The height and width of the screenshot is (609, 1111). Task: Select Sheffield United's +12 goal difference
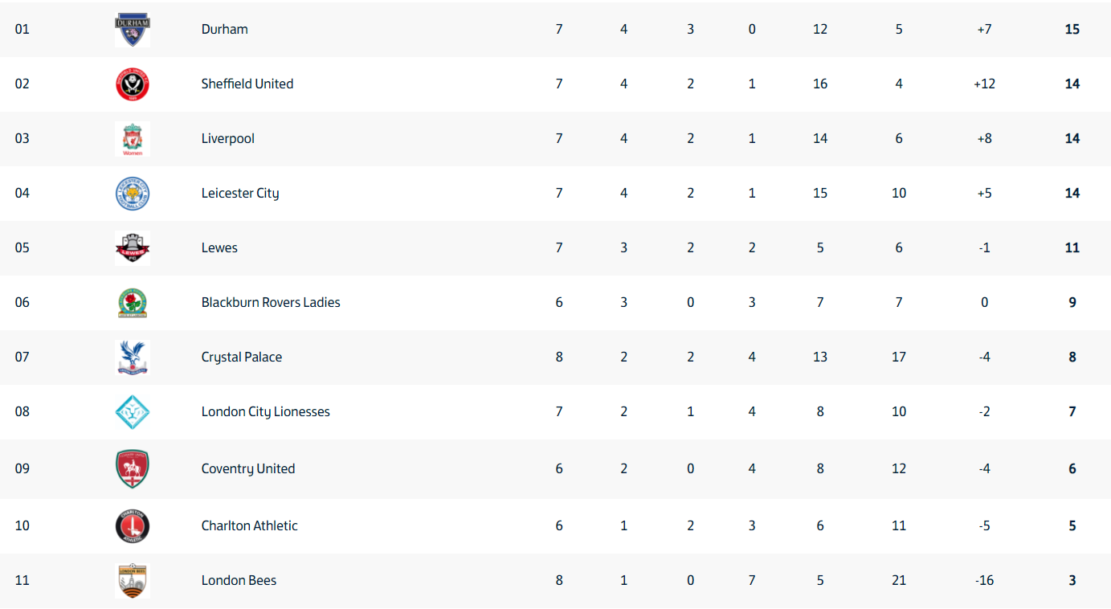[985, 84]
